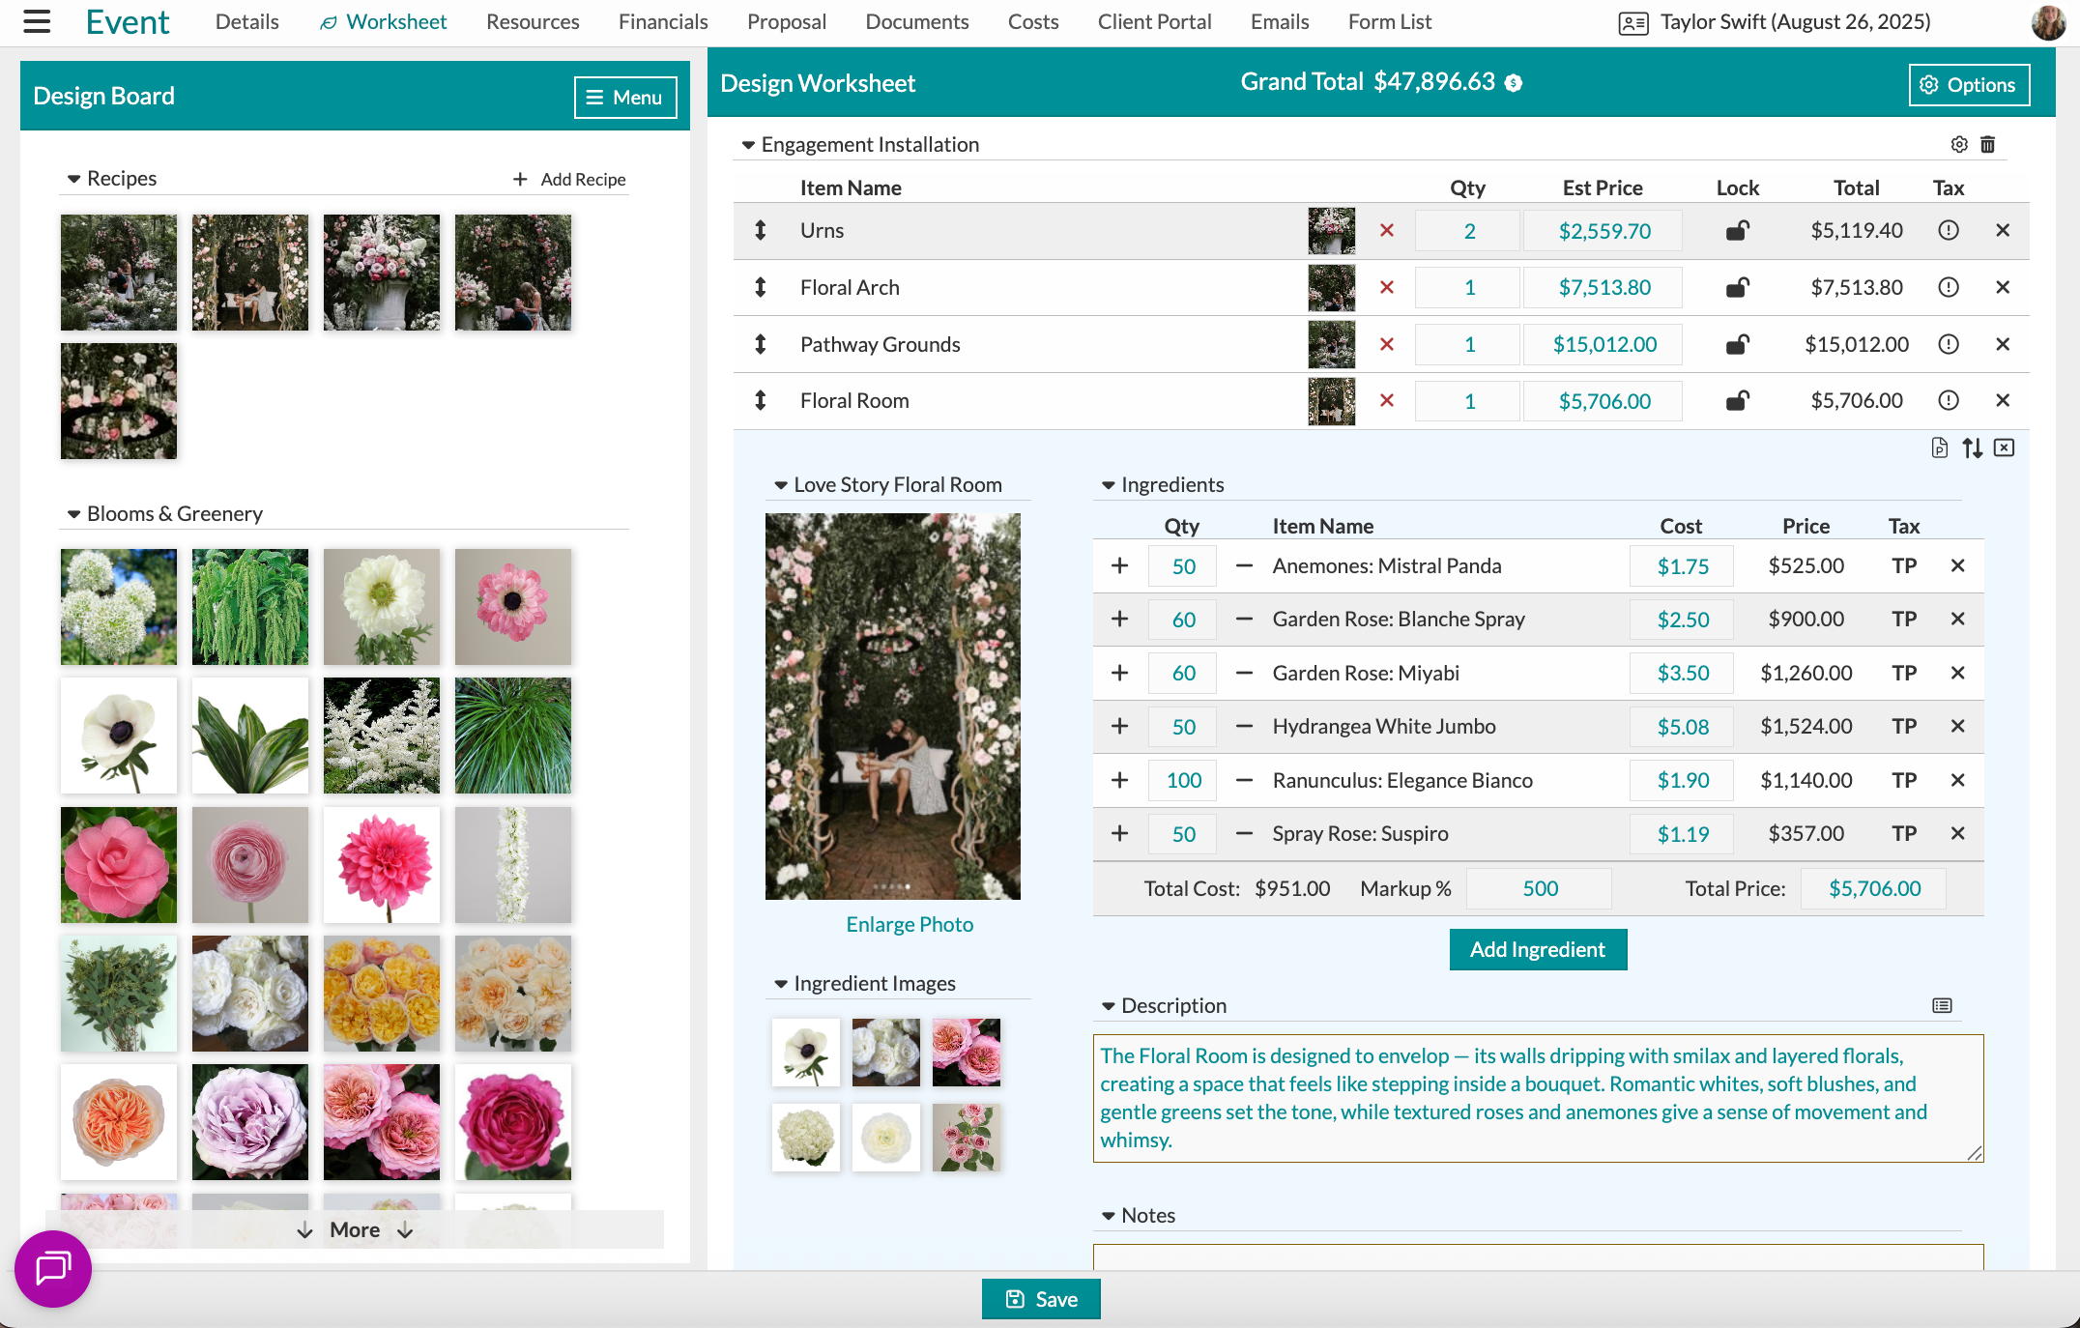
Task: Click the recipe document icon in detail panel
Action: (x=1939, y=447)
